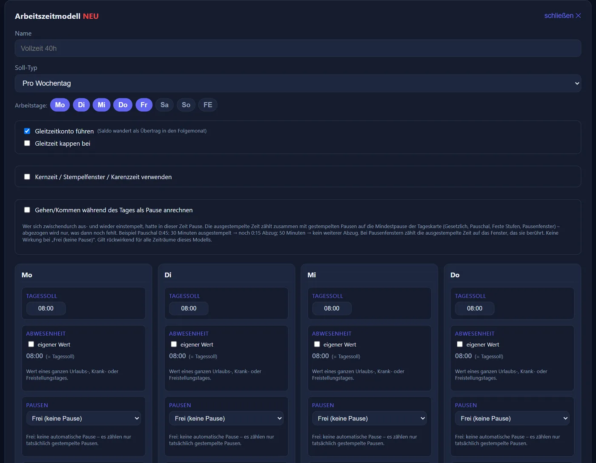Check eigener Wert in Do card

460,344
